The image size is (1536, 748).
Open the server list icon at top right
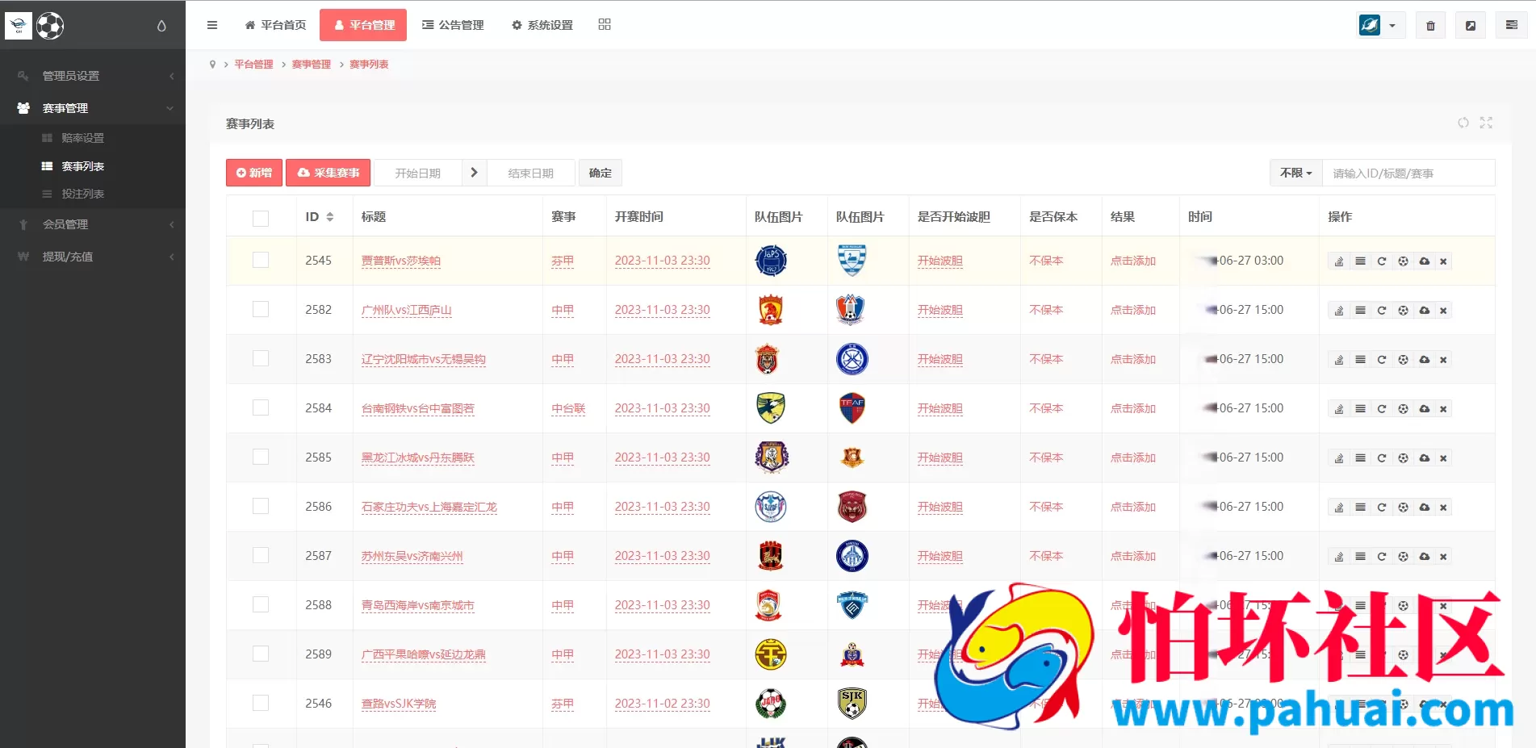[1511, 26]
